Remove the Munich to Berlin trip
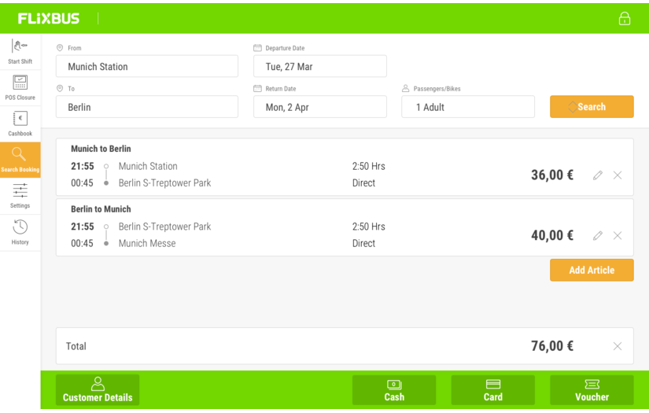The image size is (649, 413). coord(617,175)
